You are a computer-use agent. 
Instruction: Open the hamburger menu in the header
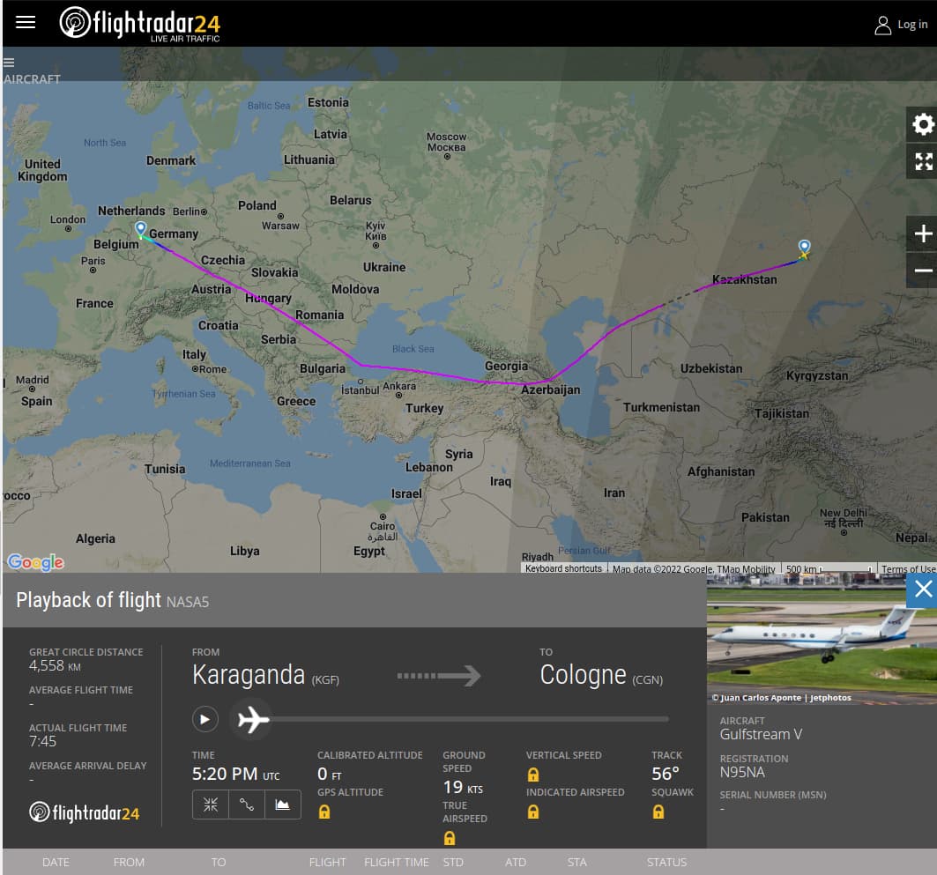click(26, 23)
